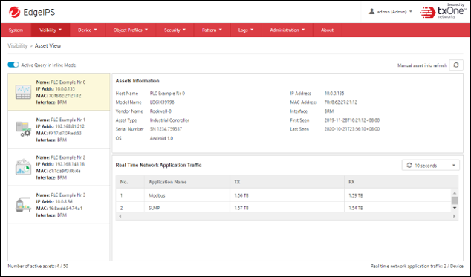Click the First Seen timestamp value

pos(351,120)
